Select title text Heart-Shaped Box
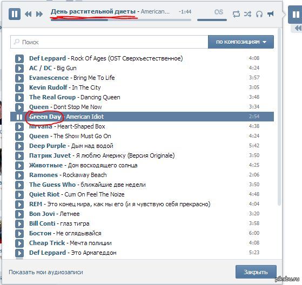This screenshot has height=285, width=302. click(81, 126)
